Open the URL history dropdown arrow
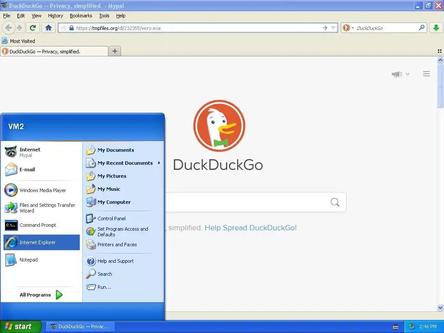 click(333, 28)
